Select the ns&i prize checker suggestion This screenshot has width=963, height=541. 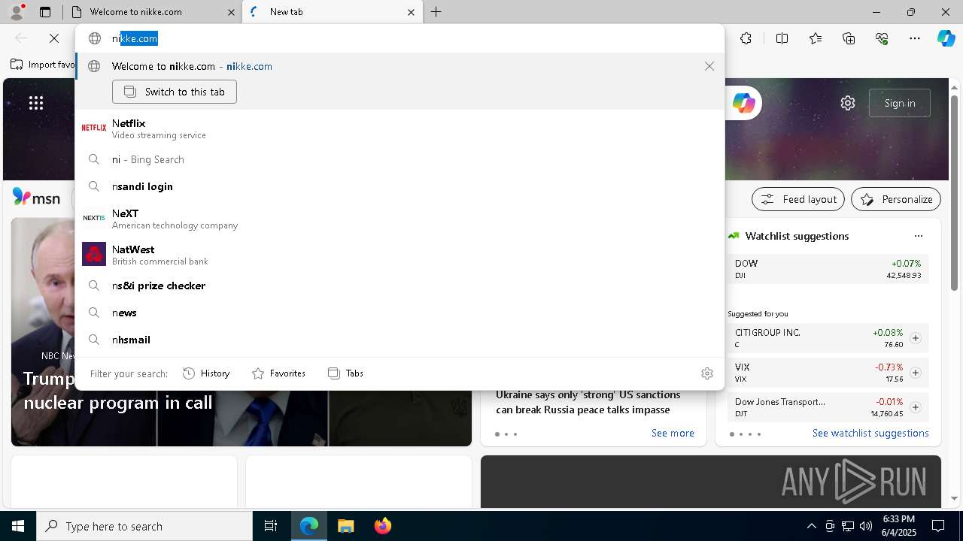click(399, 286)
